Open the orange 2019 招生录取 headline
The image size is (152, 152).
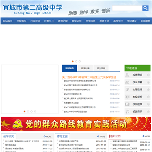tap(89, 77)
